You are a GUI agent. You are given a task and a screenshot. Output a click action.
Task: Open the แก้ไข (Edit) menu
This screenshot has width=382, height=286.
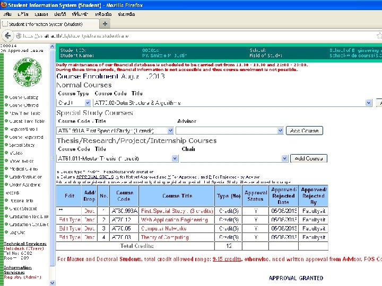pyautogui.click(x=23, y=14)
